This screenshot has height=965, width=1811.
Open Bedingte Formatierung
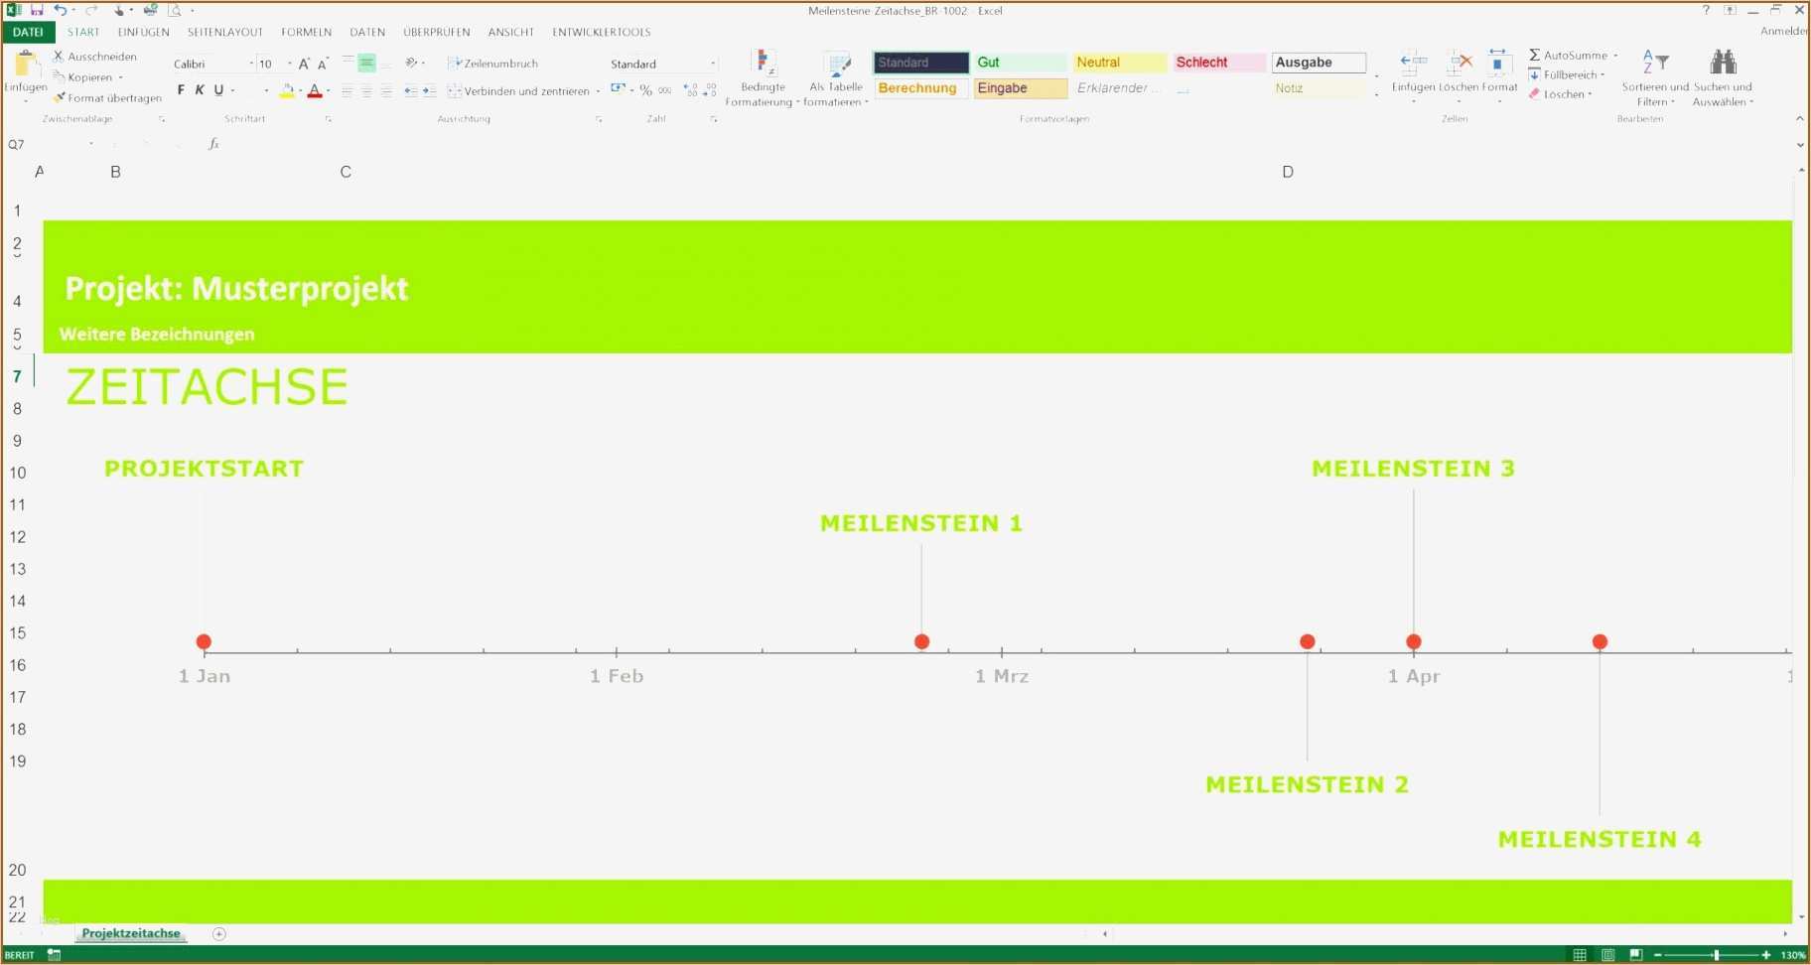pyautogui.click(x=763, y=78)
